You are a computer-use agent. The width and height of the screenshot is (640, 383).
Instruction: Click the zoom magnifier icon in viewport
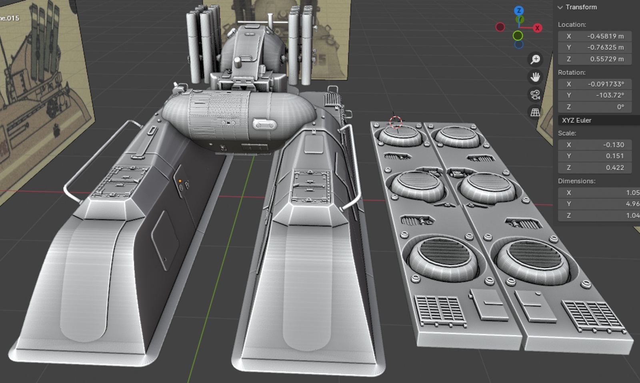coord(535,60)
